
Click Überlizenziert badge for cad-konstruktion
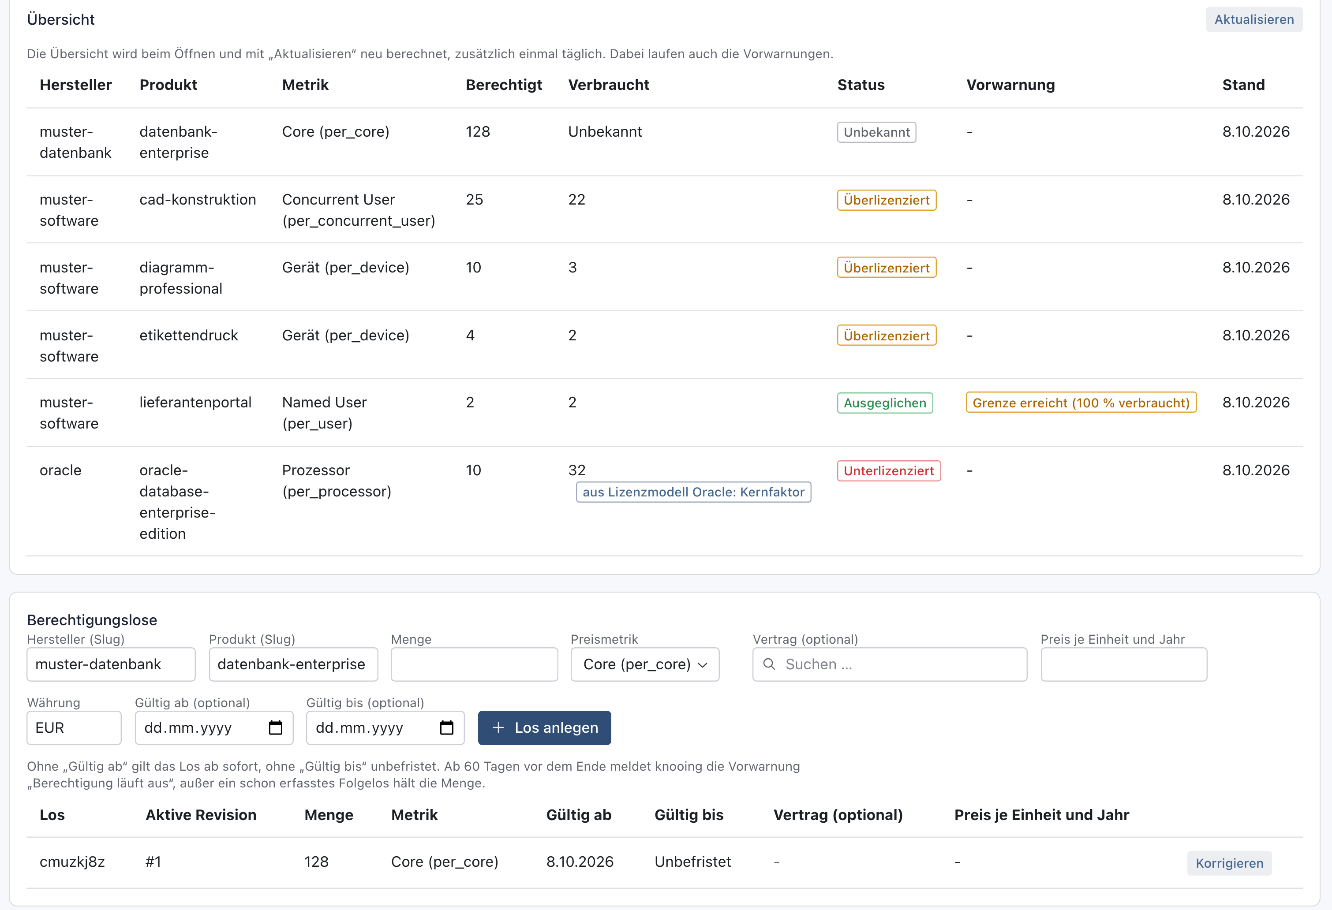click(887, 200)
